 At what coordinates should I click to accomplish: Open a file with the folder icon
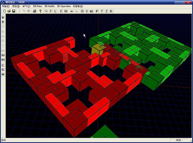click(9, 11)
